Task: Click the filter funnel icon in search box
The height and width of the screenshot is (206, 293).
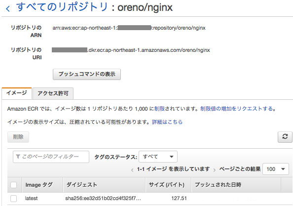Action: (x=18, y=157)
